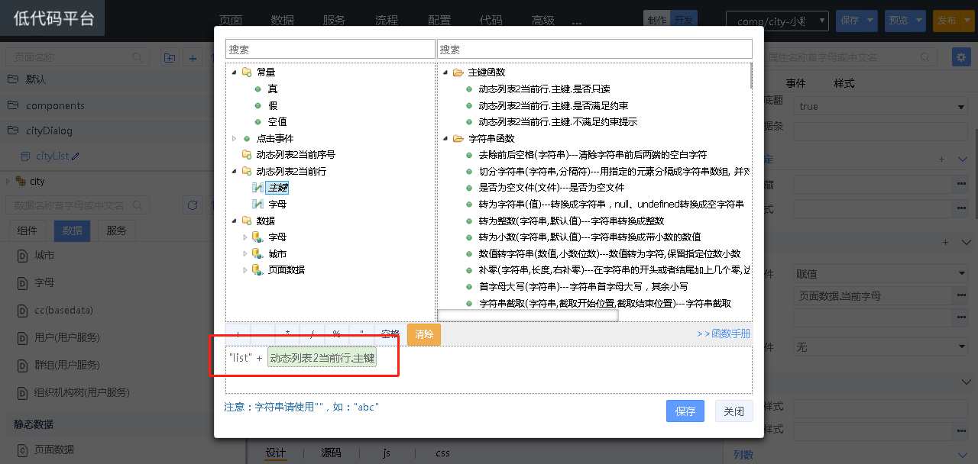Click the 字母 field icon in current row
Image resolution: width=978 pixels, height=464 pixels.
click(x=257, y=205)
